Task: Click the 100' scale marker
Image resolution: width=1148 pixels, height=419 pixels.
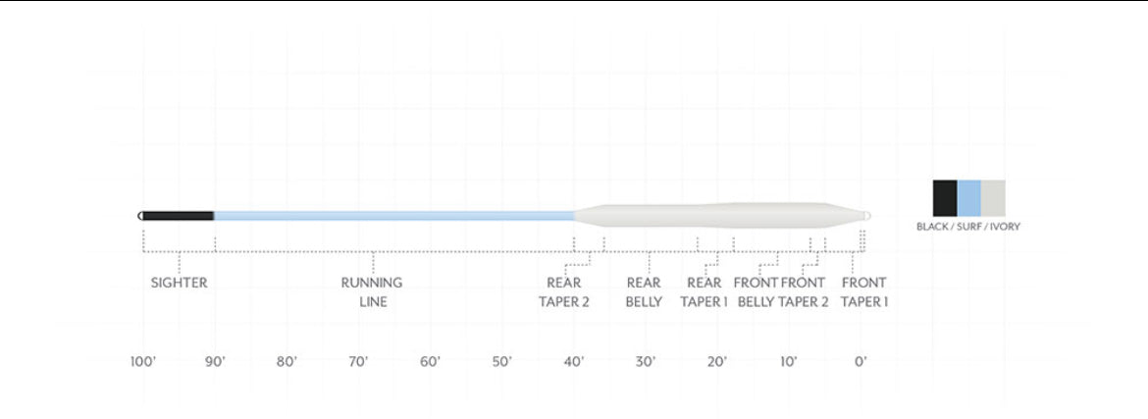Action: click(x=143, y=362)
